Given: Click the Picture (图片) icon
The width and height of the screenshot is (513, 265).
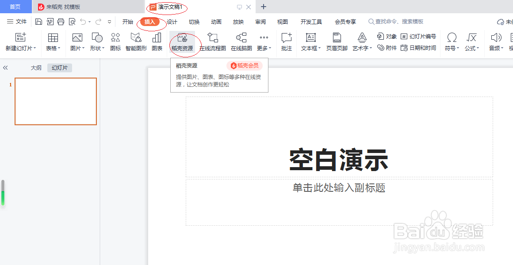Looking at the screenshot, I should (x=77, y=37).
